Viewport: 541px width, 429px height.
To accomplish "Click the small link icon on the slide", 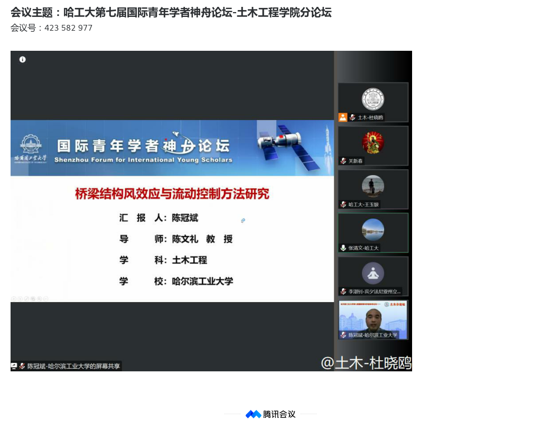I will tap(243, 221).
